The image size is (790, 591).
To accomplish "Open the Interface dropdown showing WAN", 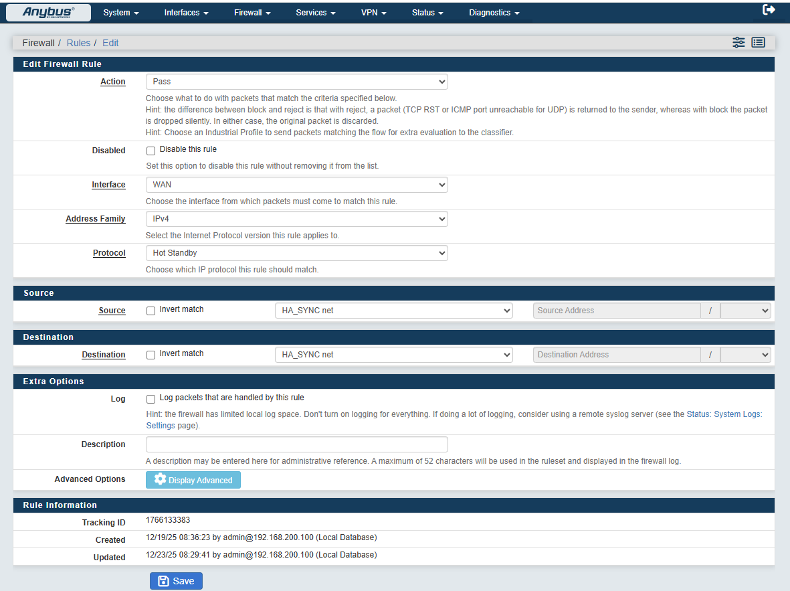I will tap(296, 185).
